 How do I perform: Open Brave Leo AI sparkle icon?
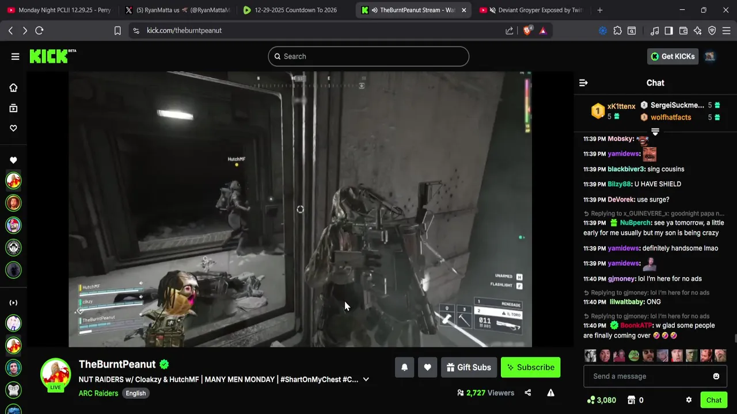pyautogui.click(x=697, y=30)
